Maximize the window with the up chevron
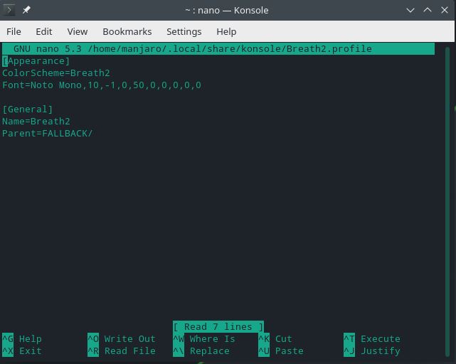456x364 pixels. 428,10
